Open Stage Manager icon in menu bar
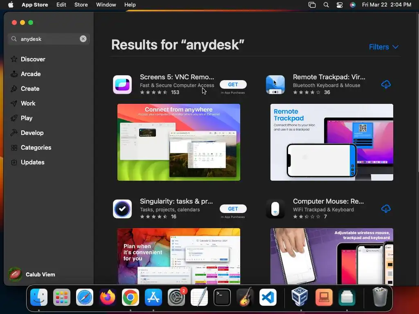Image resolution: width=419 pixels, height=314 pixels. (312, 5)
